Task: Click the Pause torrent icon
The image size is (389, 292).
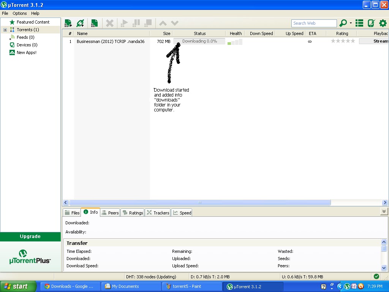Action: pyautogui.click(x=136, y=23)
